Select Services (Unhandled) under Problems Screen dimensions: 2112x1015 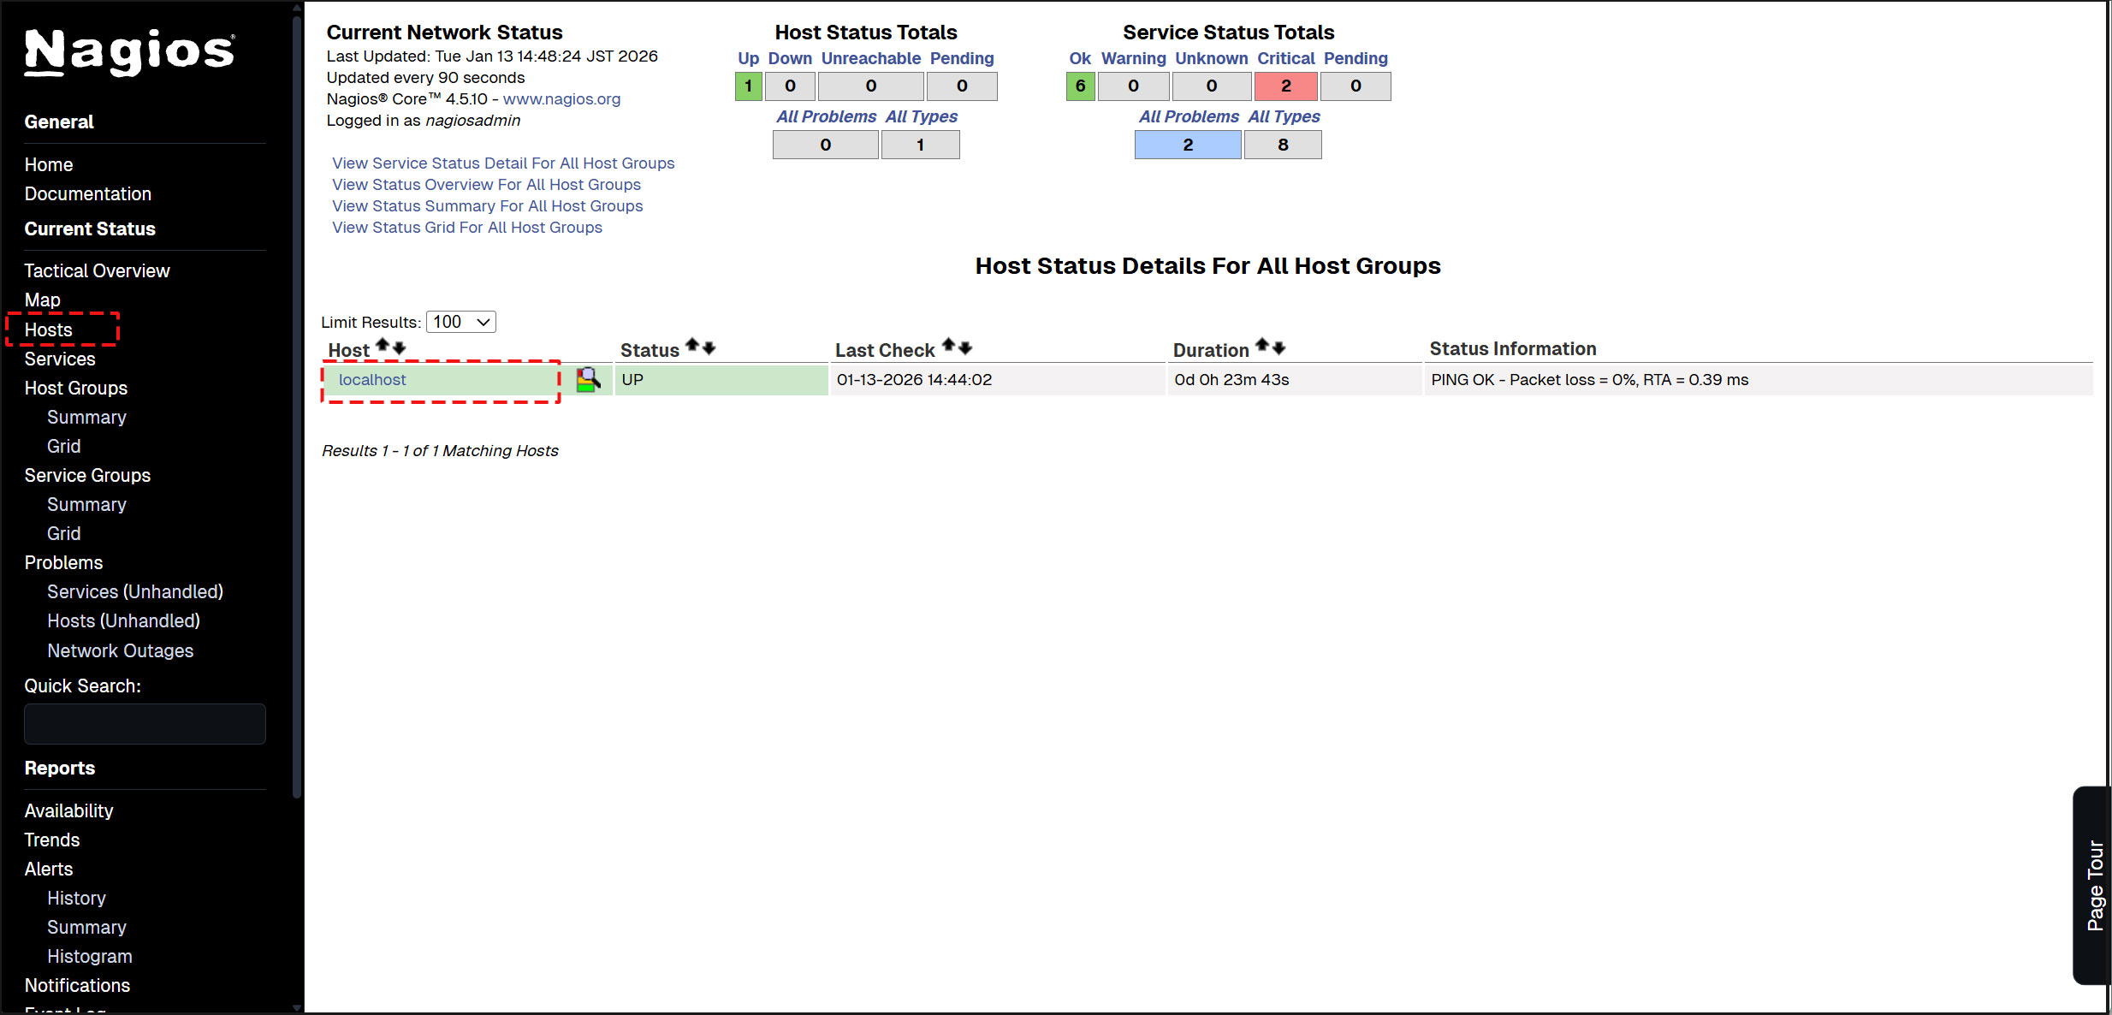[x=134, y=591]
